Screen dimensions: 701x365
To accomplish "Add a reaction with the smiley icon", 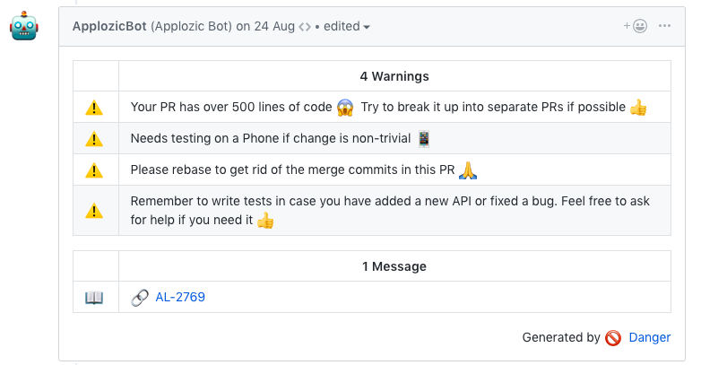I will click(x=636, y=26).
